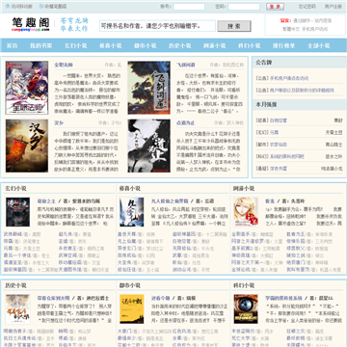
Task: Click the mobile version icon beside 访问移动版
Action: click(8, 6)
